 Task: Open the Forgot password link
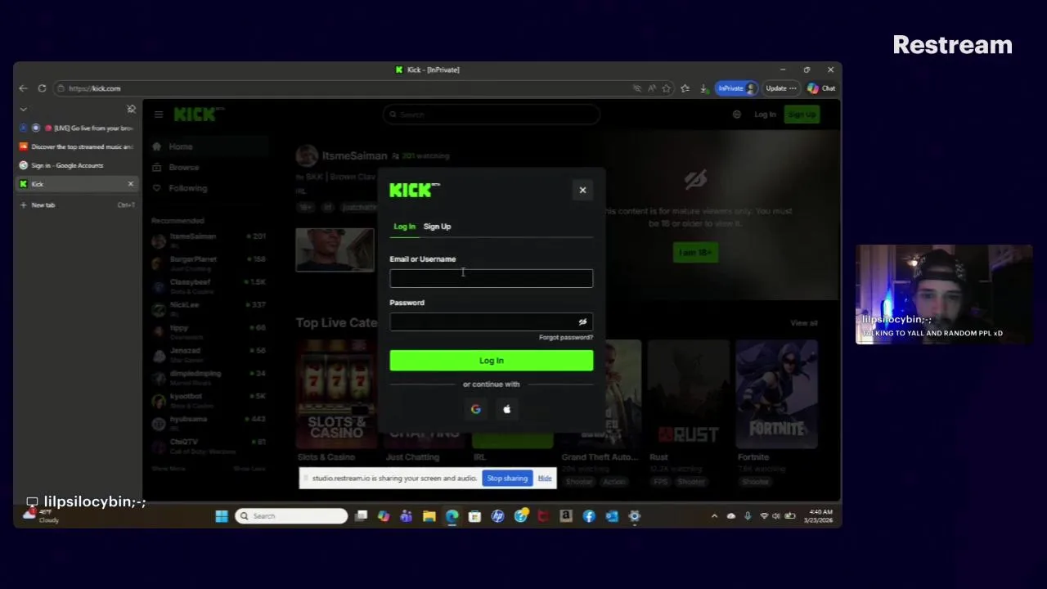566,337
